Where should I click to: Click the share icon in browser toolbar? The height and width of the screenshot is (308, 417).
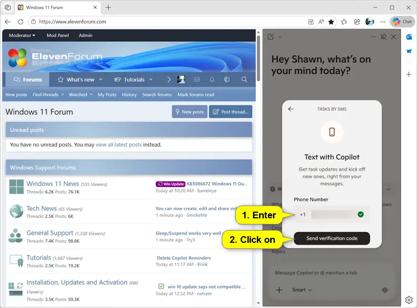[357, 22]
